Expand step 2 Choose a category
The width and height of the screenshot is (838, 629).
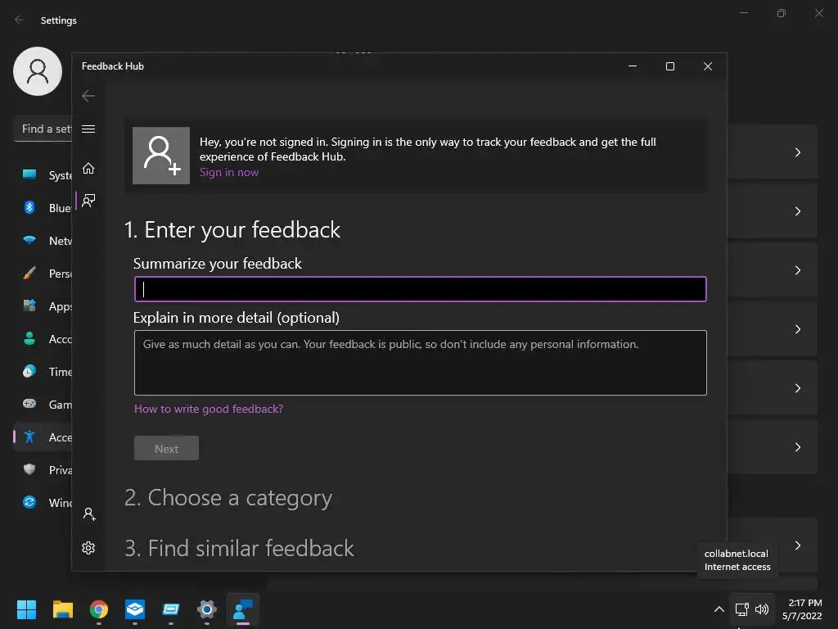pyautogui.click(x=228, y=498)
